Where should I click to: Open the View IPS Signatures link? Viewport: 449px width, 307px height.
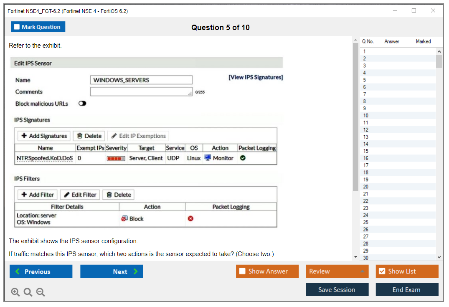pyautogui.click(x=256, y=77)
